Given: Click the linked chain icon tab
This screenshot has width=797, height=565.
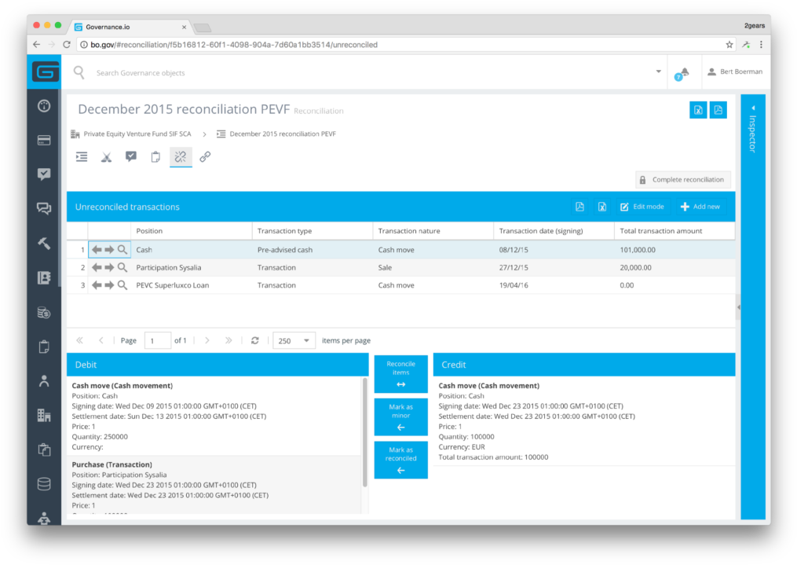Looking at the screenshot, I should pos(205,157).
